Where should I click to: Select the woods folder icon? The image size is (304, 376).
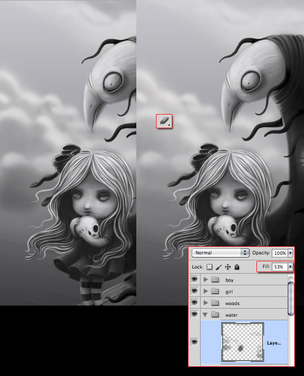pyautogui.click(x=215, y=303)
